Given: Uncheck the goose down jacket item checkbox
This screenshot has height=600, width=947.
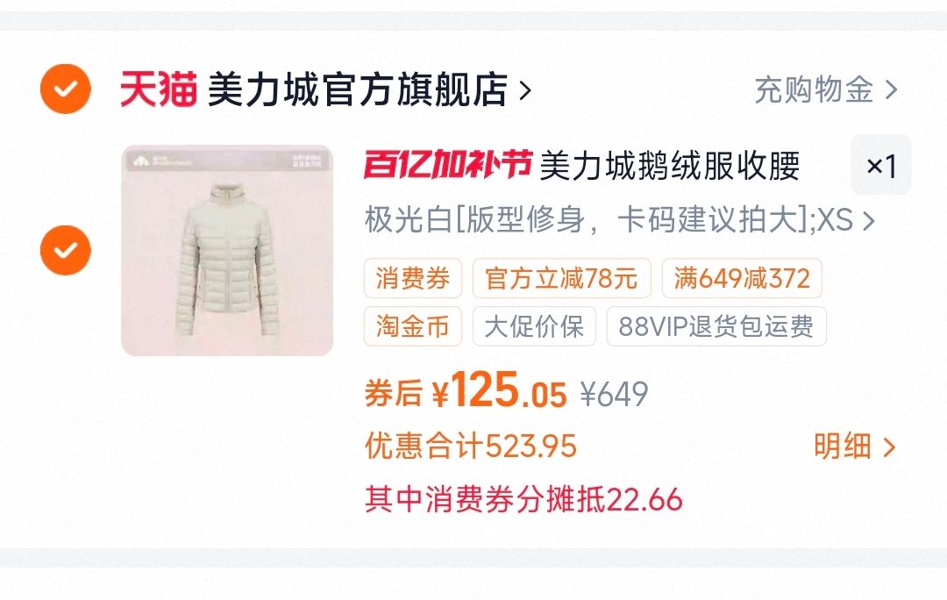Looking at the screenshot, I should 65,250.
